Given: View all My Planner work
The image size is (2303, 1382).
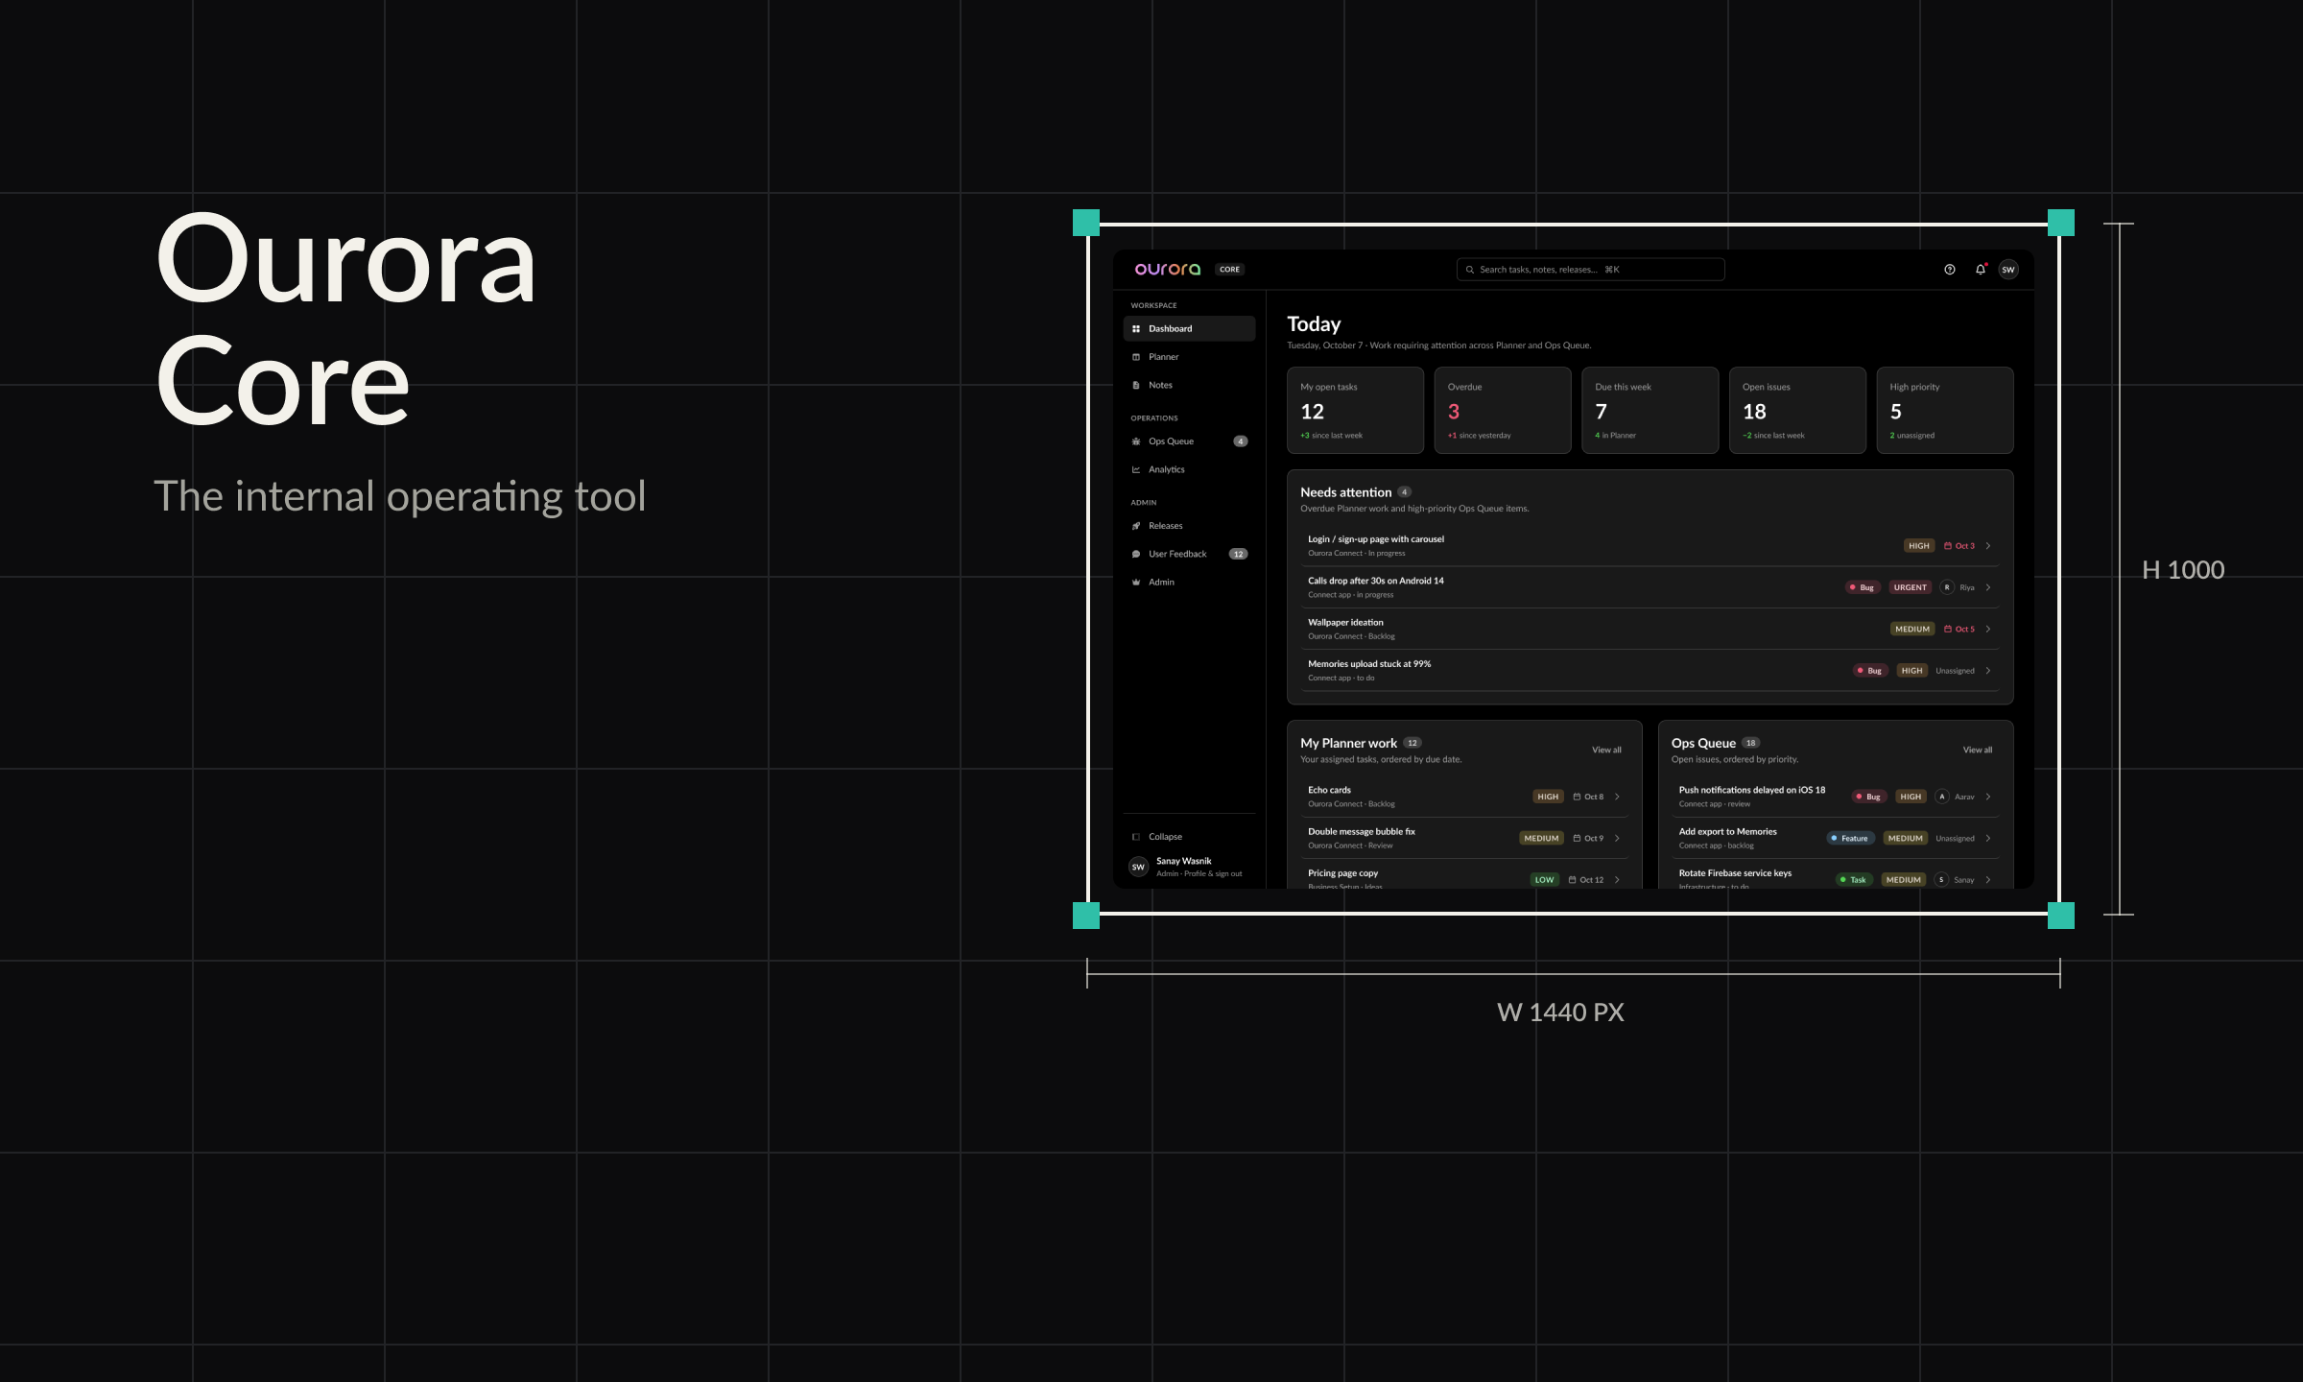Looking at the screenshot, I should coord(1606,751).
